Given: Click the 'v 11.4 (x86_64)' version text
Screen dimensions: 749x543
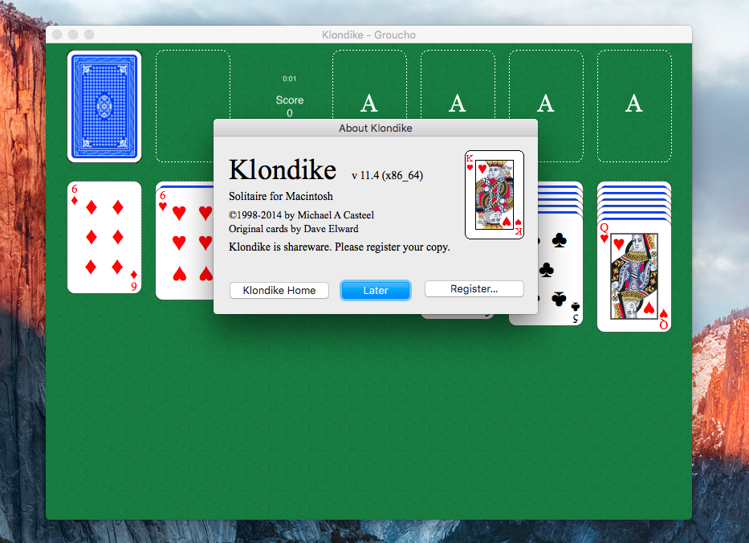Looking at the screenshot, I should tap(388, 175).
